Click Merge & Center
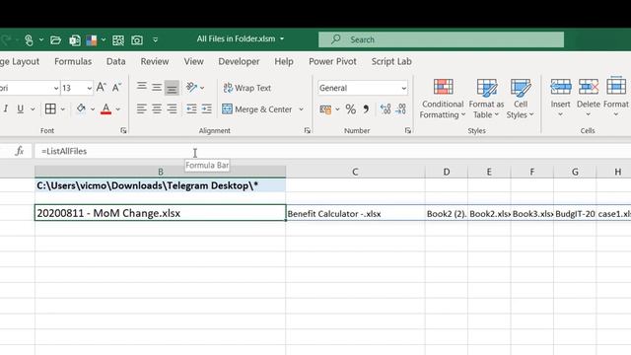 pyautogui.click(x=257, y=109)
